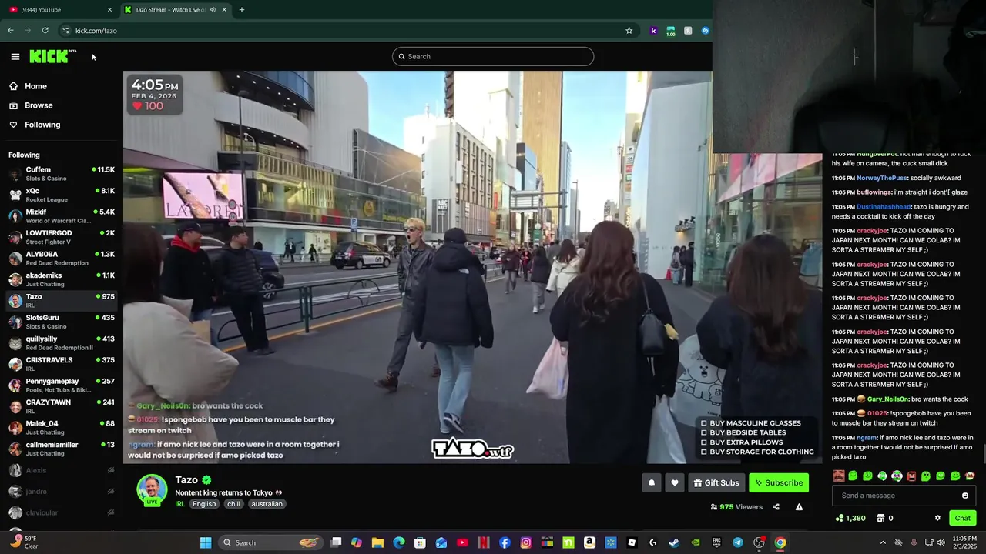Click the report warning triangle icon
The image size is (986, 554).
799,507
